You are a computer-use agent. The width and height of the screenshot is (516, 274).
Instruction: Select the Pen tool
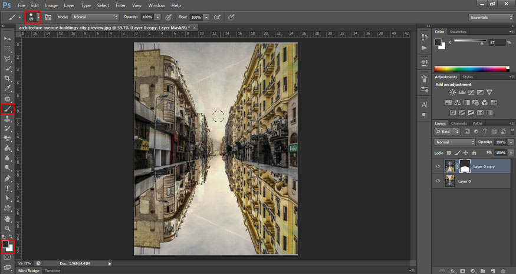tap(7, 179)
